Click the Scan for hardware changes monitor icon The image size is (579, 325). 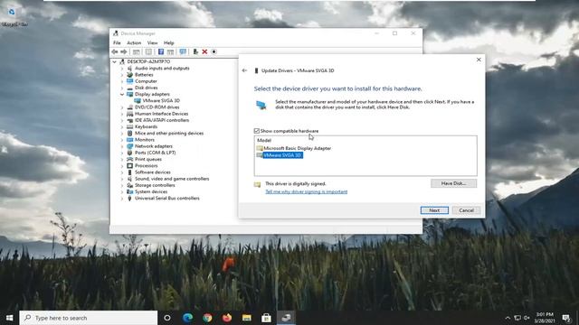tap(183, 52)
